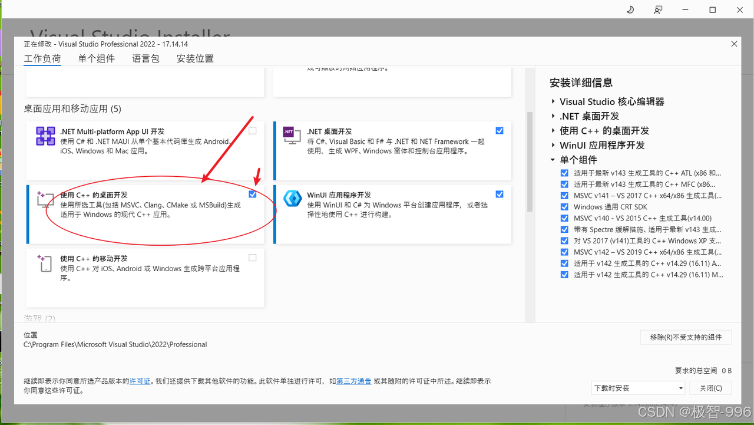The width and height of the screenshot is (754, 425).
Task: Open the feedback icon in the title bar
Action: [x=658, y=10]
